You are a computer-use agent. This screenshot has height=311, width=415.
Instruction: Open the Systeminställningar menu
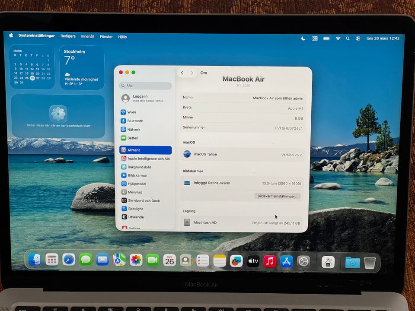pos(36,35)
